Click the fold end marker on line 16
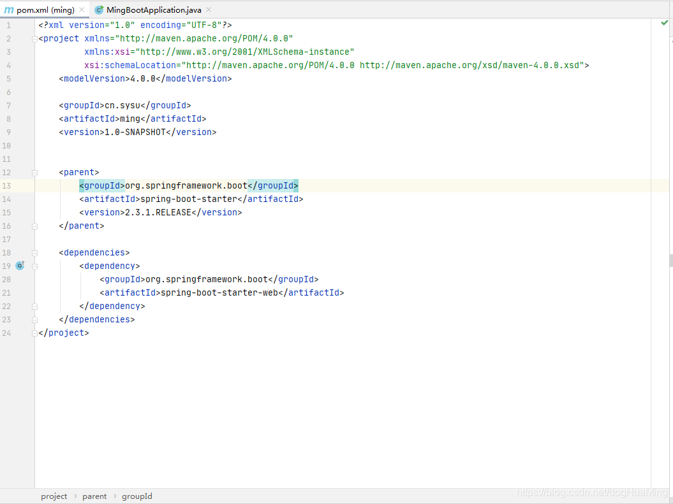The height and width of the screenshot is (504, 673). click(x=34, y=226)
